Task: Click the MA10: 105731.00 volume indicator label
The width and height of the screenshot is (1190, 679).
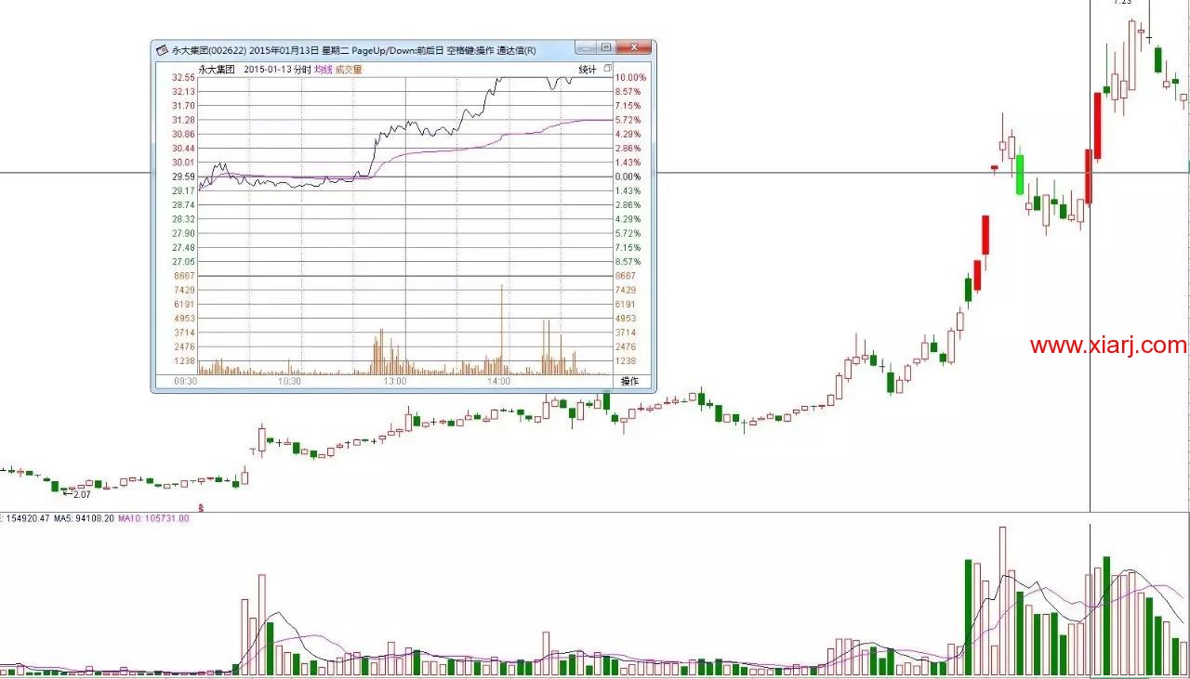Action: pos(153,518)
